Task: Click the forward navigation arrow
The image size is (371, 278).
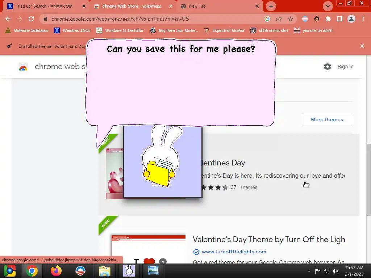Action: tap(20, 19)
